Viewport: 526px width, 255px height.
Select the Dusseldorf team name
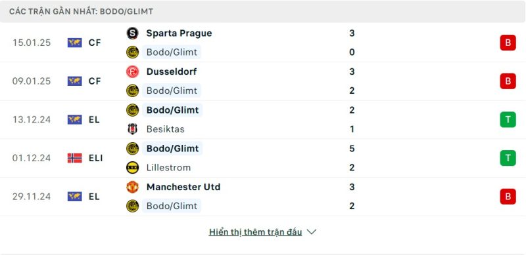coord(172,71)
